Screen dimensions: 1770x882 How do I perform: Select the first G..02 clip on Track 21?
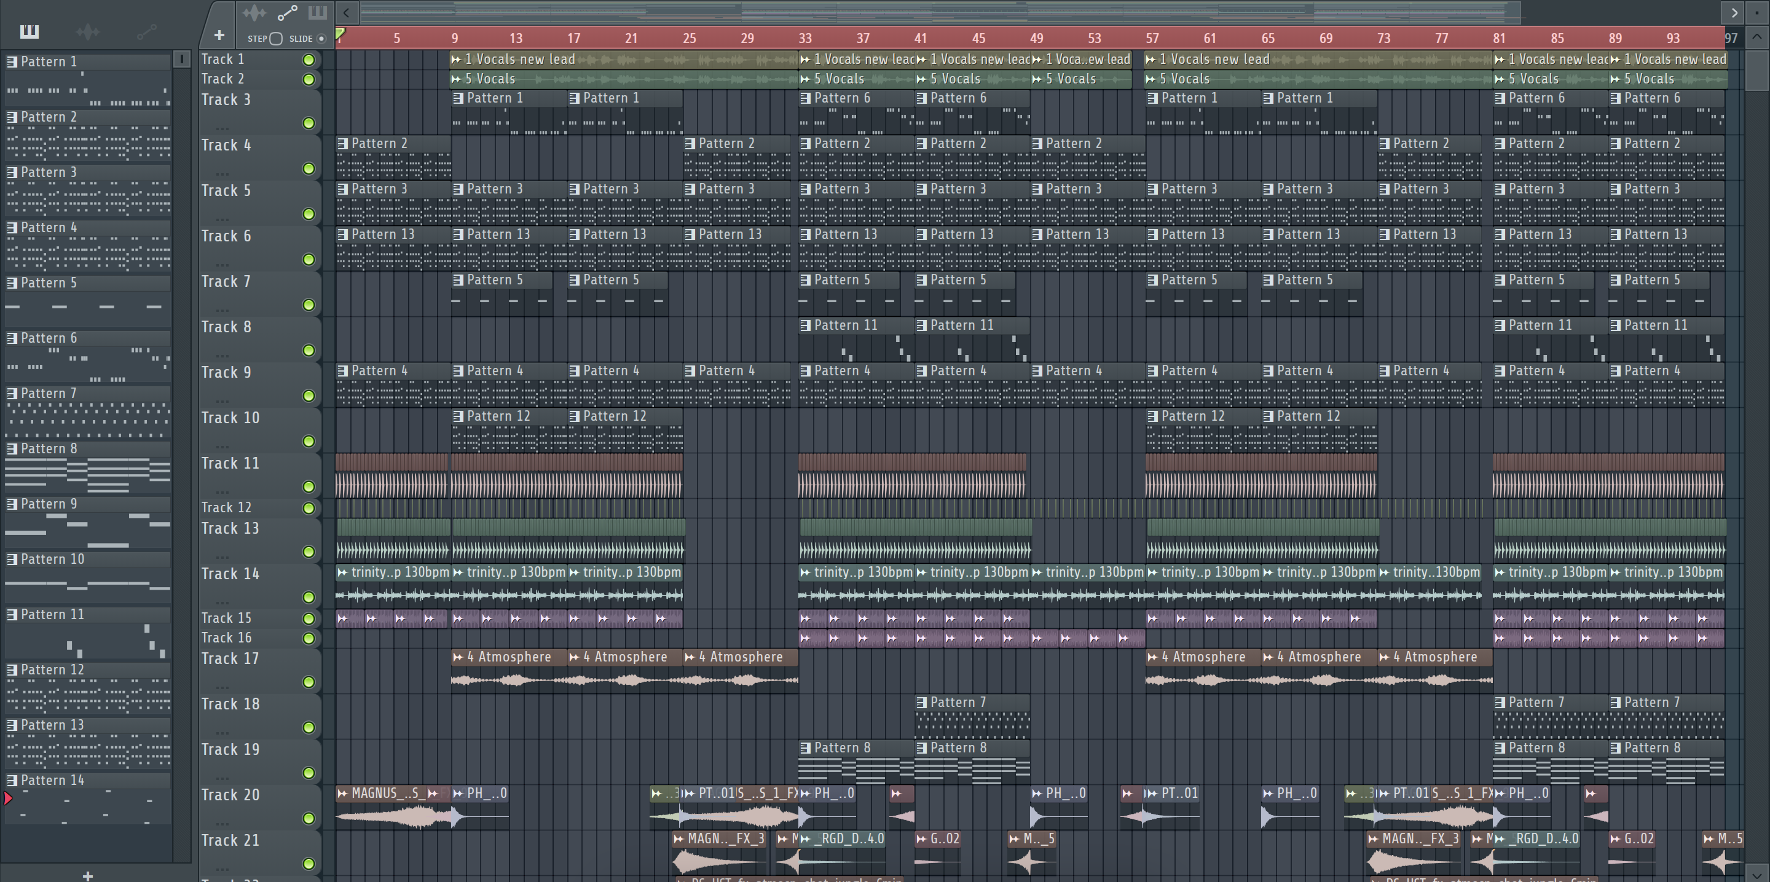(x=938, y=854)
